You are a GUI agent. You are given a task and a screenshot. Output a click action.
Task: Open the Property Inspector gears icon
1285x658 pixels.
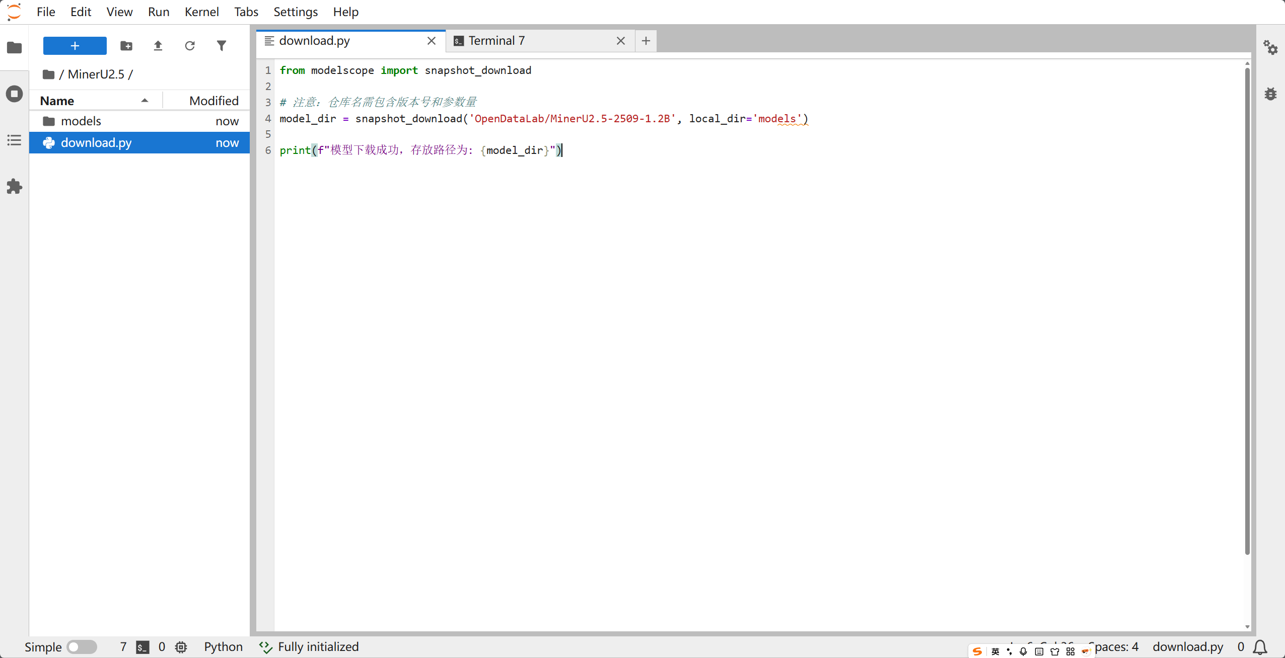coord(1270,48)
